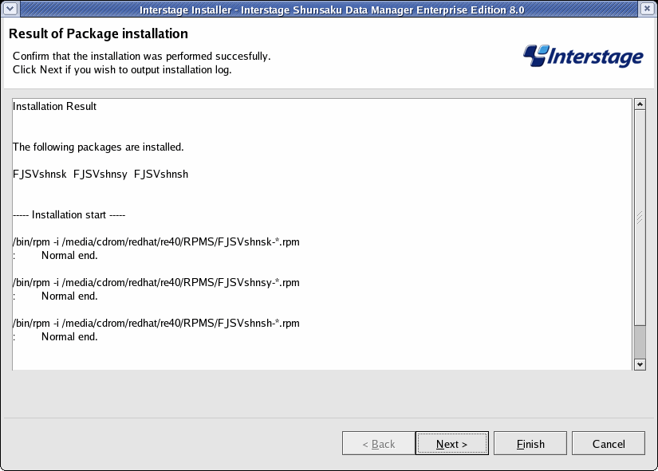Image resolution: width=658 pixels, height=471 pixels.
Task: Click the rpm command line for FJSVshnsy
Action: tap(156, 283)
